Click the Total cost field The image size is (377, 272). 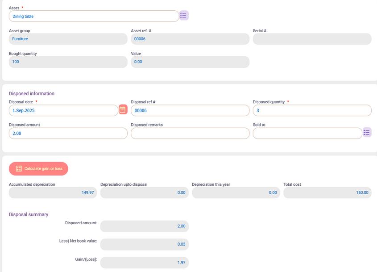point(327,192)
